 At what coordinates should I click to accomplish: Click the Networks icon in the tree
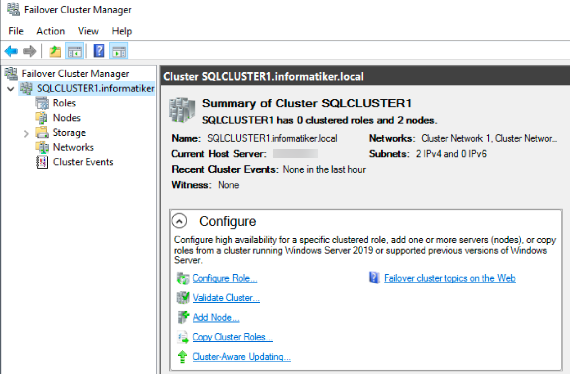42,147
